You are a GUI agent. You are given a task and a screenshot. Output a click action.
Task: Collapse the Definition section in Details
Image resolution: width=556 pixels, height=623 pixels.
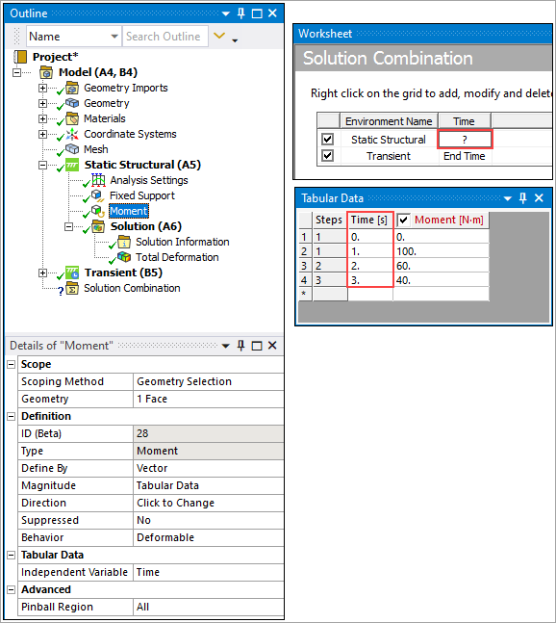click(12, 416)
